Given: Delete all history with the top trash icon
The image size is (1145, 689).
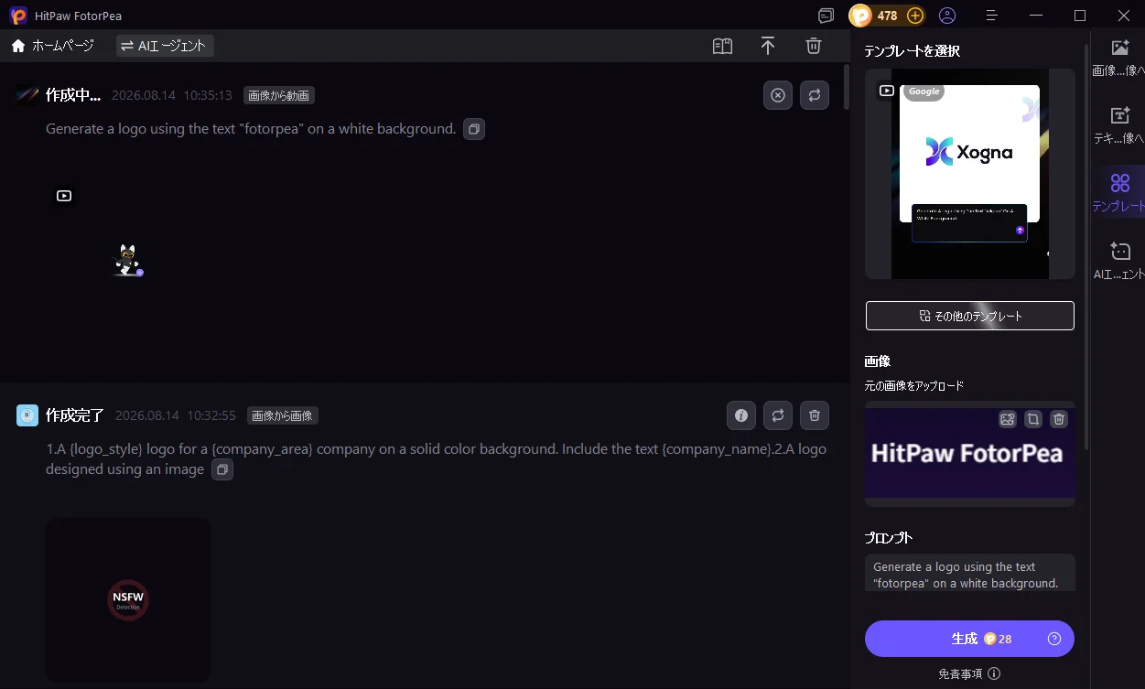Looking at the screenshot, I should click(x=814, y=46).
